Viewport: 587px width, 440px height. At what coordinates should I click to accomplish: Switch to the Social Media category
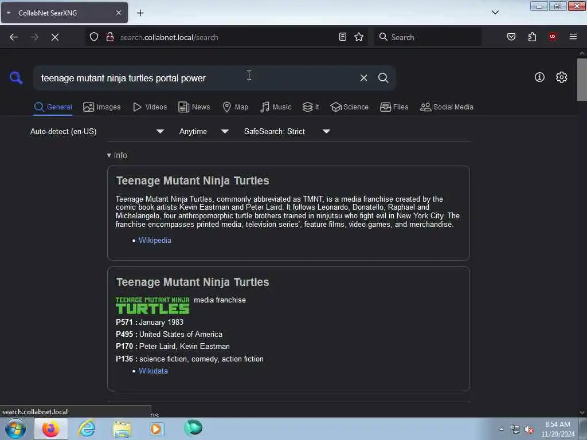(x=447, y=107)
